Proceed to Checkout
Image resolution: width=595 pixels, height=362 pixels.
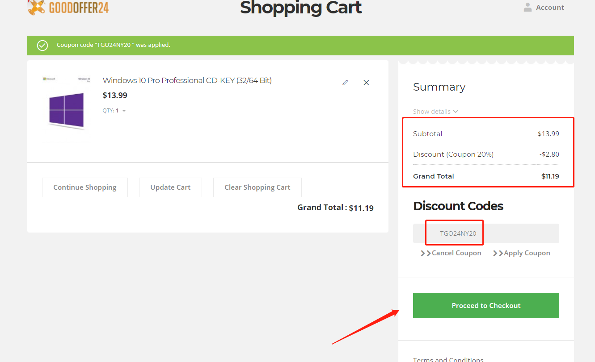[x=486, y=305]
